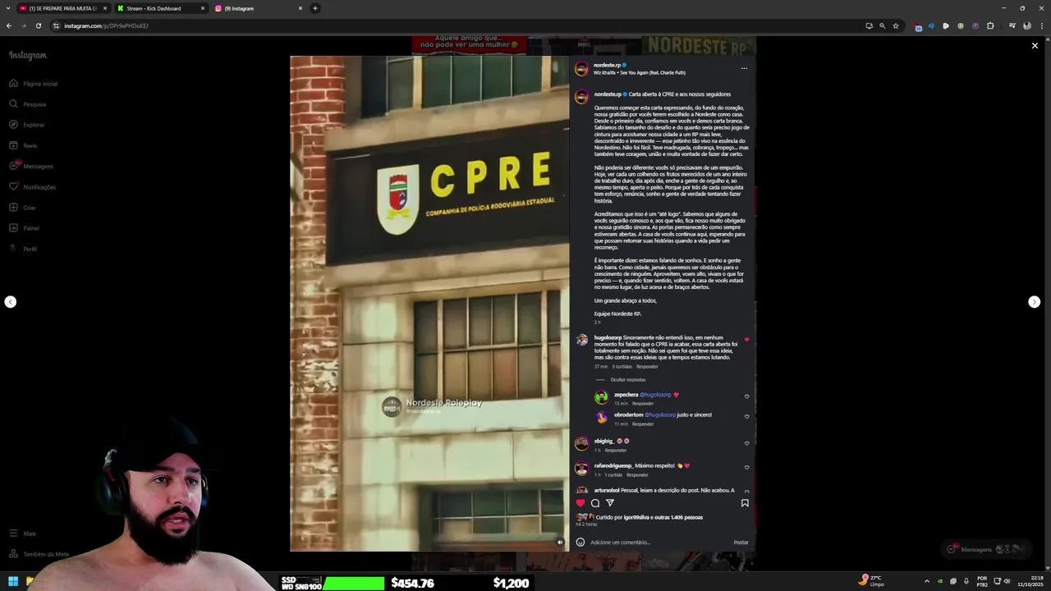Image resolution: width=1051 pixels, height=591 pixels.
Task: Open Mensagens in Instagram sidebar
Action: click(x=31, y=166)
